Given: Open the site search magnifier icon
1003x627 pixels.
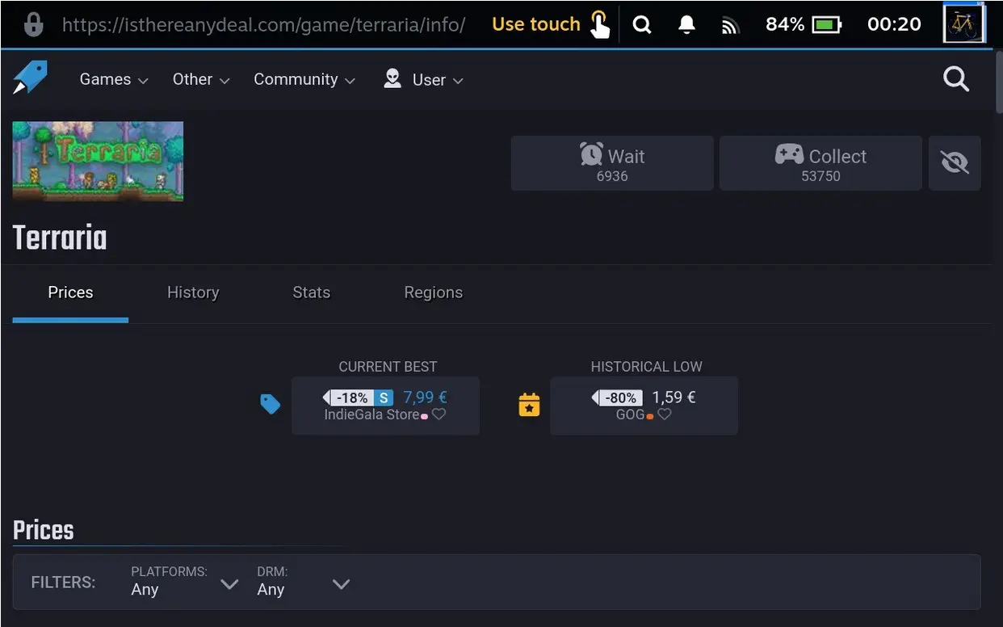Looking at the screenshot, I should click(955, 78).
